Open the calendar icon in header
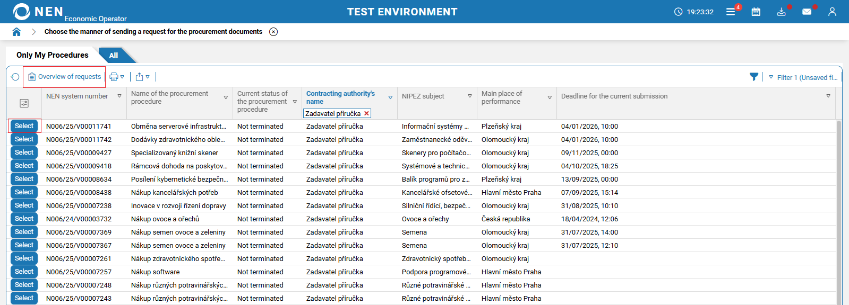This screenshot has height=305, width=849. click(x=756, y=12)
